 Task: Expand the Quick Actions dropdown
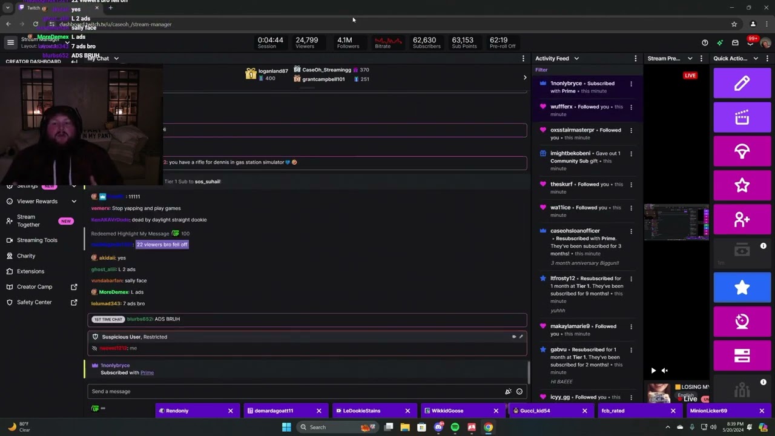point(756,59)
